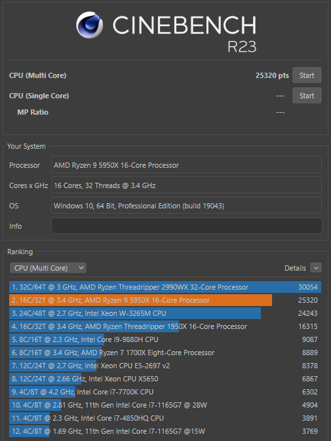Select the Threadripper 1950X ranking row
The height and width of the screenshot is (441, 331).
pos(165,326)
